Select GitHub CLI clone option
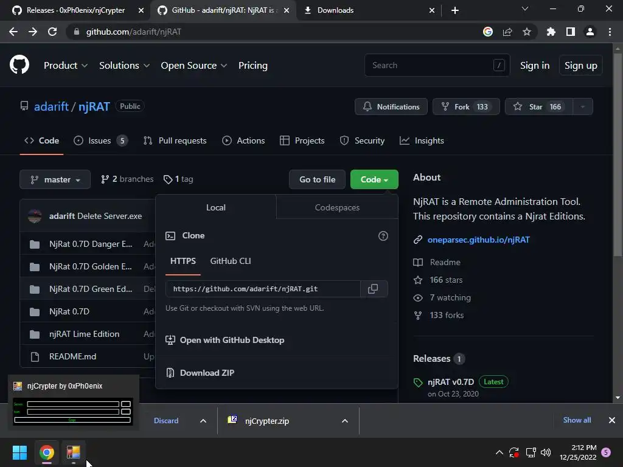The height and width of the screenshot is (467, 623). point(231,261)
